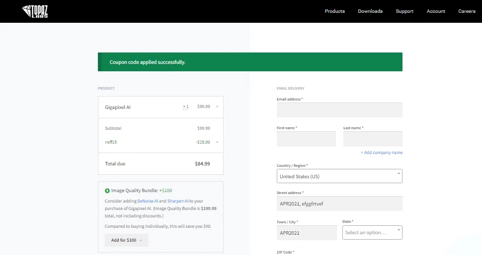Change Gigapixel AI quantity ×1
Image resolution: width=482 pixels, height=255 pixels.
point(186,106)
